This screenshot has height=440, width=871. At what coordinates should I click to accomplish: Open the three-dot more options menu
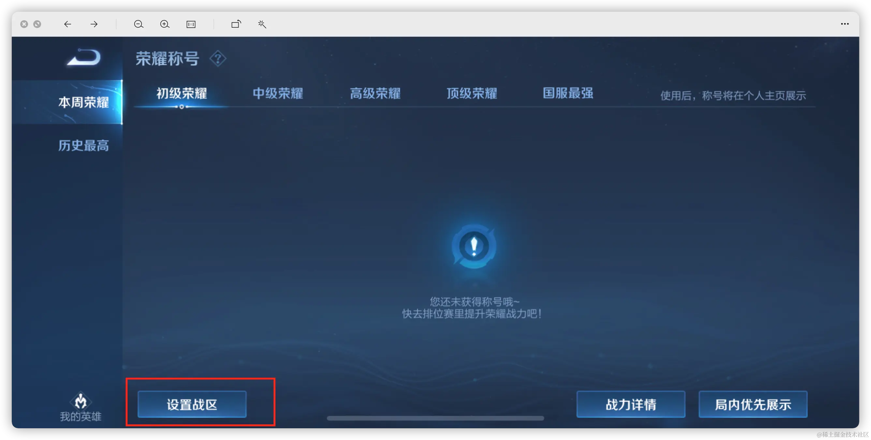[845, 24]
